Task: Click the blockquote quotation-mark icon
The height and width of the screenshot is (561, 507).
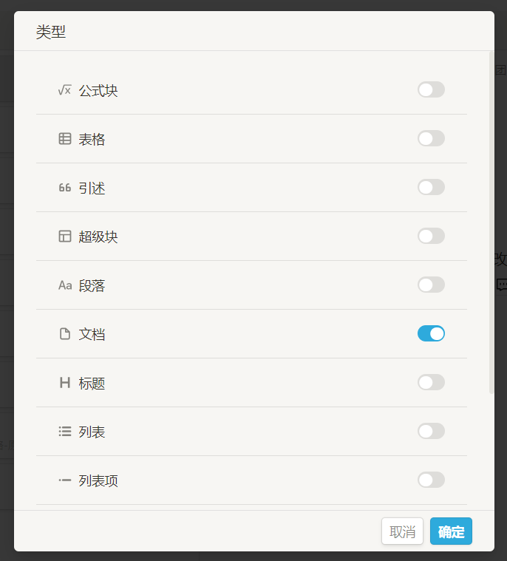Action: click(x=65, y=188)
